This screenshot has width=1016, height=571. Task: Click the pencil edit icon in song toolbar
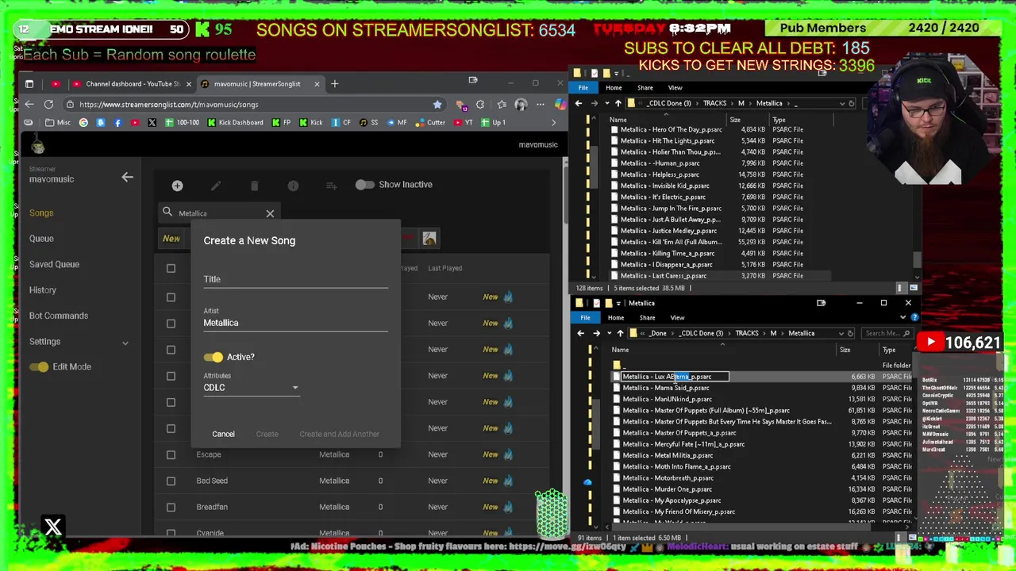click(x=216, y=186)
